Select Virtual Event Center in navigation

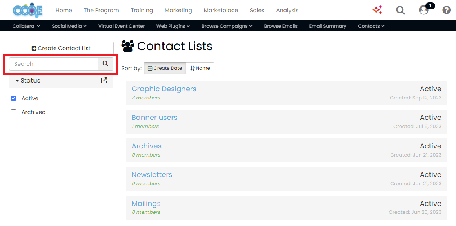point(121,26)
